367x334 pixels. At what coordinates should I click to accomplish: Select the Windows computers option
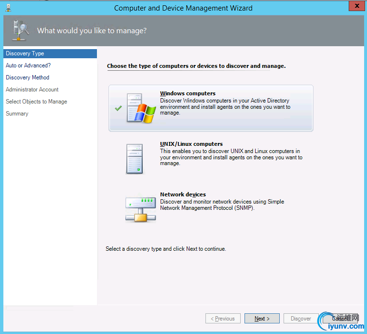coord(211,108)
